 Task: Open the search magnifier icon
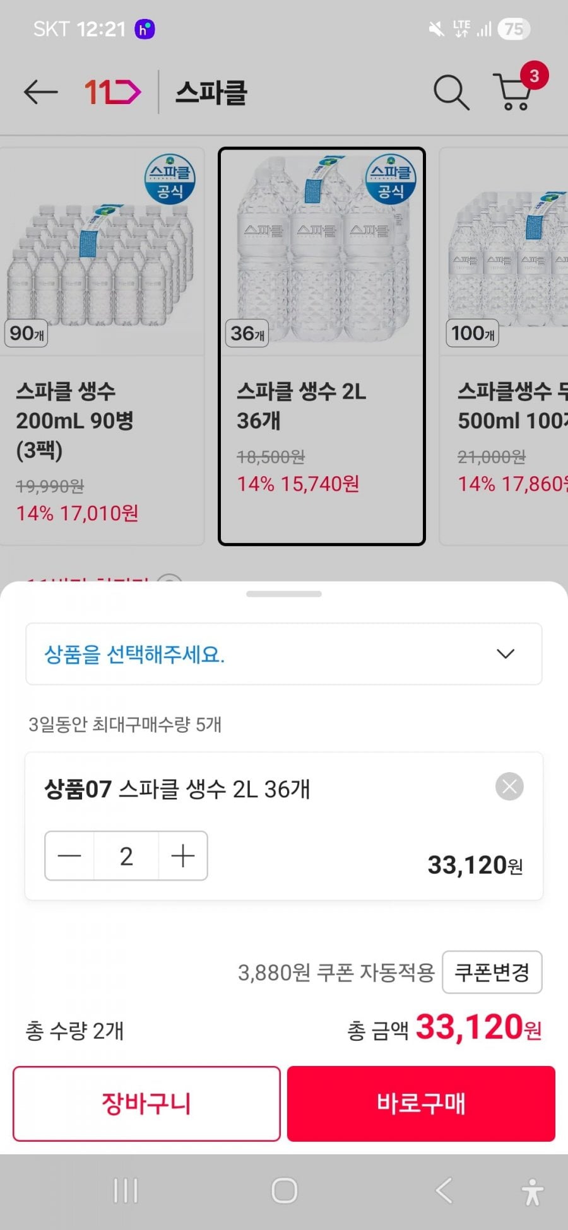[451, 93]
